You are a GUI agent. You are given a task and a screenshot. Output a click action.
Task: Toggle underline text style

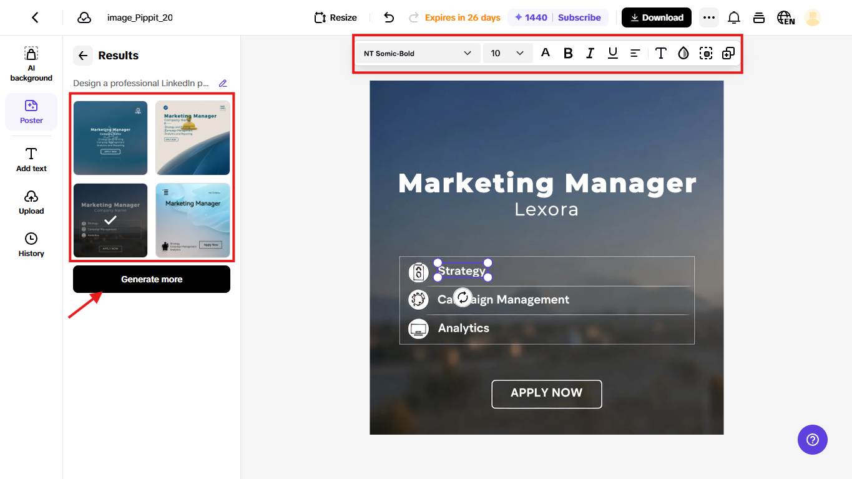click(612, 54)
